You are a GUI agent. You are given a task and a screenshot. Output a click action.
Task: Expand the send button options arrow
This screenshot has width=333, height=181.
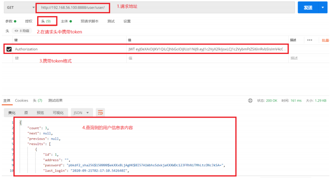click(x=323, y=8)
